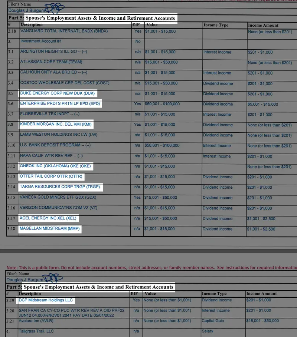
Task: Click the DCP Midstream Holdings LLC entry
Action: click(46, 300)
